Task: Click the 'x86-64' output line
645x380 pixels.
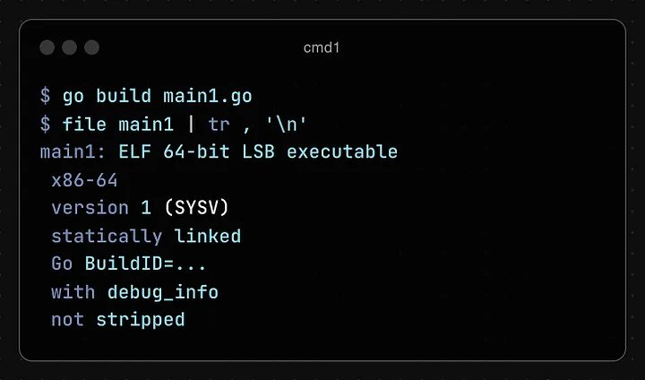Action: [x=84, y=180]
